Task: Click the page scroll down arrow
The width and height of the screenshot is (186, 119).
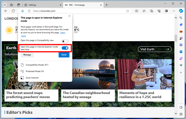Action: tap(176, 114)
